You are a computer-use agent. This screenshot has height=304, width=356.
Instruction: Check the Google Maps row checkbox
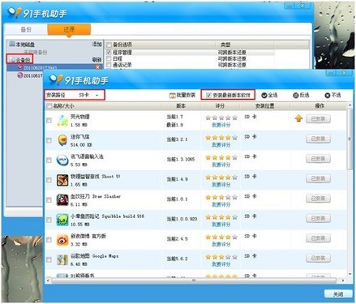tap(49, 259)
